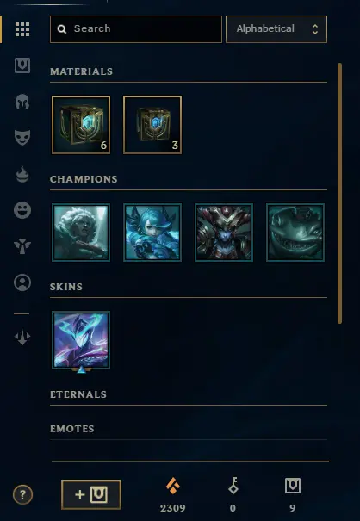Click the add chests plus button

[x=91, y=495]
